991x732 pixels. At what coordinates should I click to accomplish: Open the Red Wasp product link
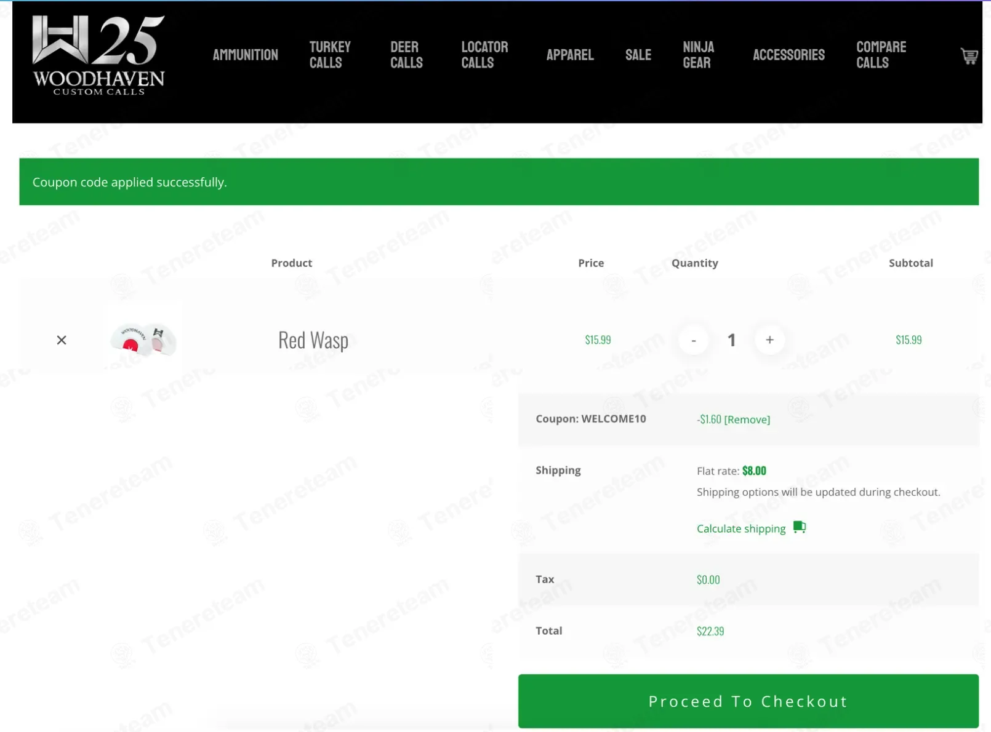(x=313, y=340)
